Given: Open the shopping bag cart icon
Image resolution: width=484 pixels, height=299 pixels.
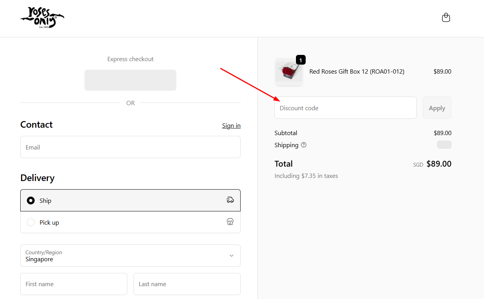Looking at the screenshot, I should (x=446, y=18).
